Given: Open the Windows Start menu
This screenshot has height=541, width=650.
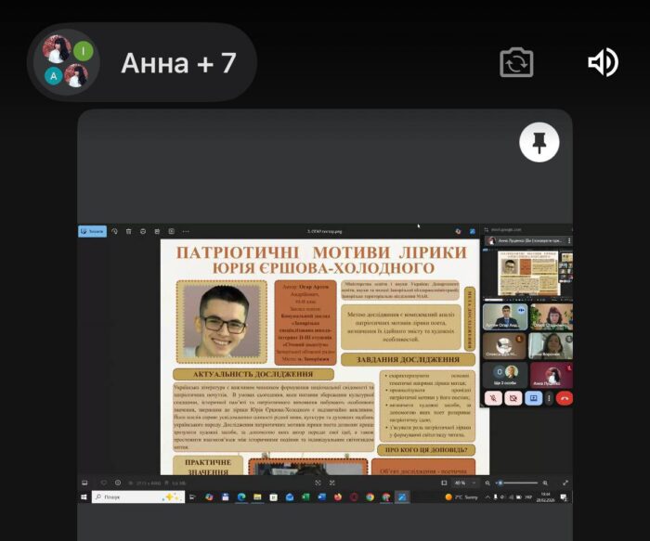Looking at the screenshot, I should pyautogui.click(x=84, y=497).
